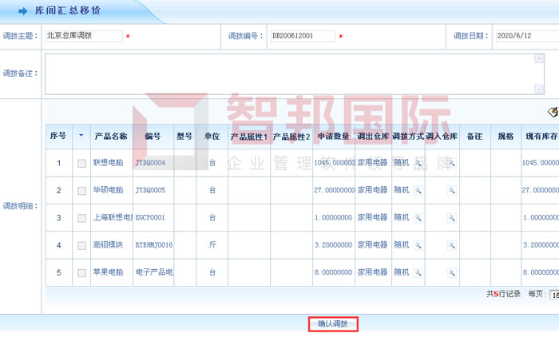Tick the checkbox for 华硕电脑
Image resolution: width=559 pixels, height=337 pixels.
tap(81, 191)
